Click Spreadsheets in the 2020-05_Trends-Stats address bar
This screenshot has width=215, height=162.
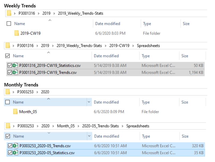click(138, 126)
